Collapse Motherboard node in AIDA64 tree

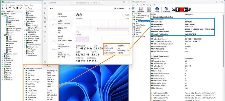tap(3, 35)
